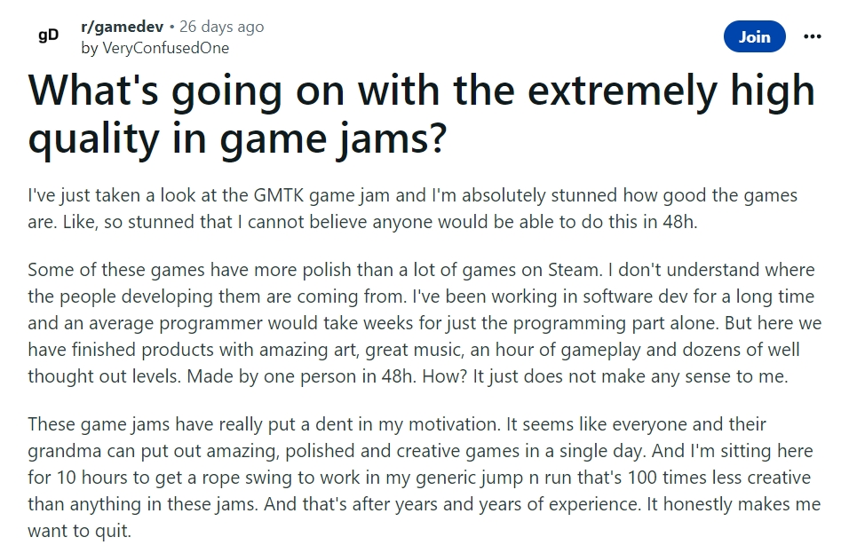Open the three-dot post options menu
This screenshot has width=841, height=553.
coord(812,36)
